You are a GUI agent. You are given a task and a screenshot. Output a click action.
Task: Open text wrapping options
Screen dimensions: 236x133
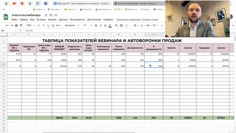[x=148, y=25]
